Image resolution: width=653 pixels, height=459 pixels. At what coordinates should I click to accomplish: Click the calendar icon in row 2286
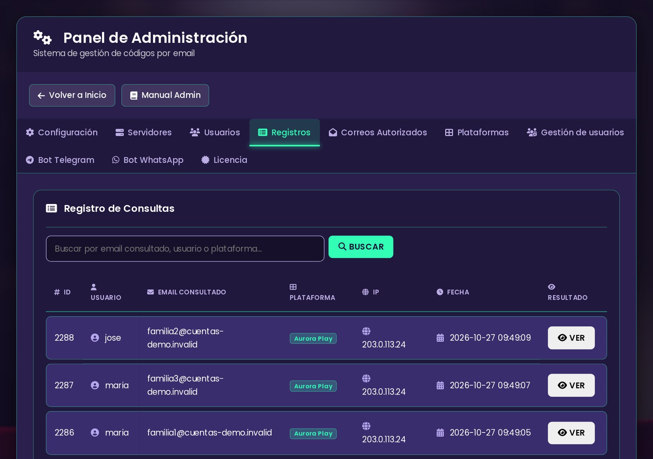pyautogui.click(x=440, y=432)
